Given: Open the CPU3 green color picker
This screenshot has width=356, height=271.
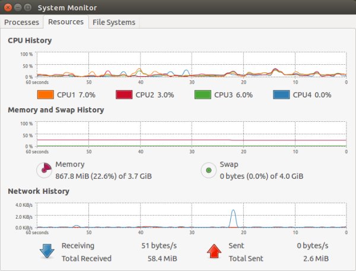Looking at the screenshot, I should pos(202,94).
